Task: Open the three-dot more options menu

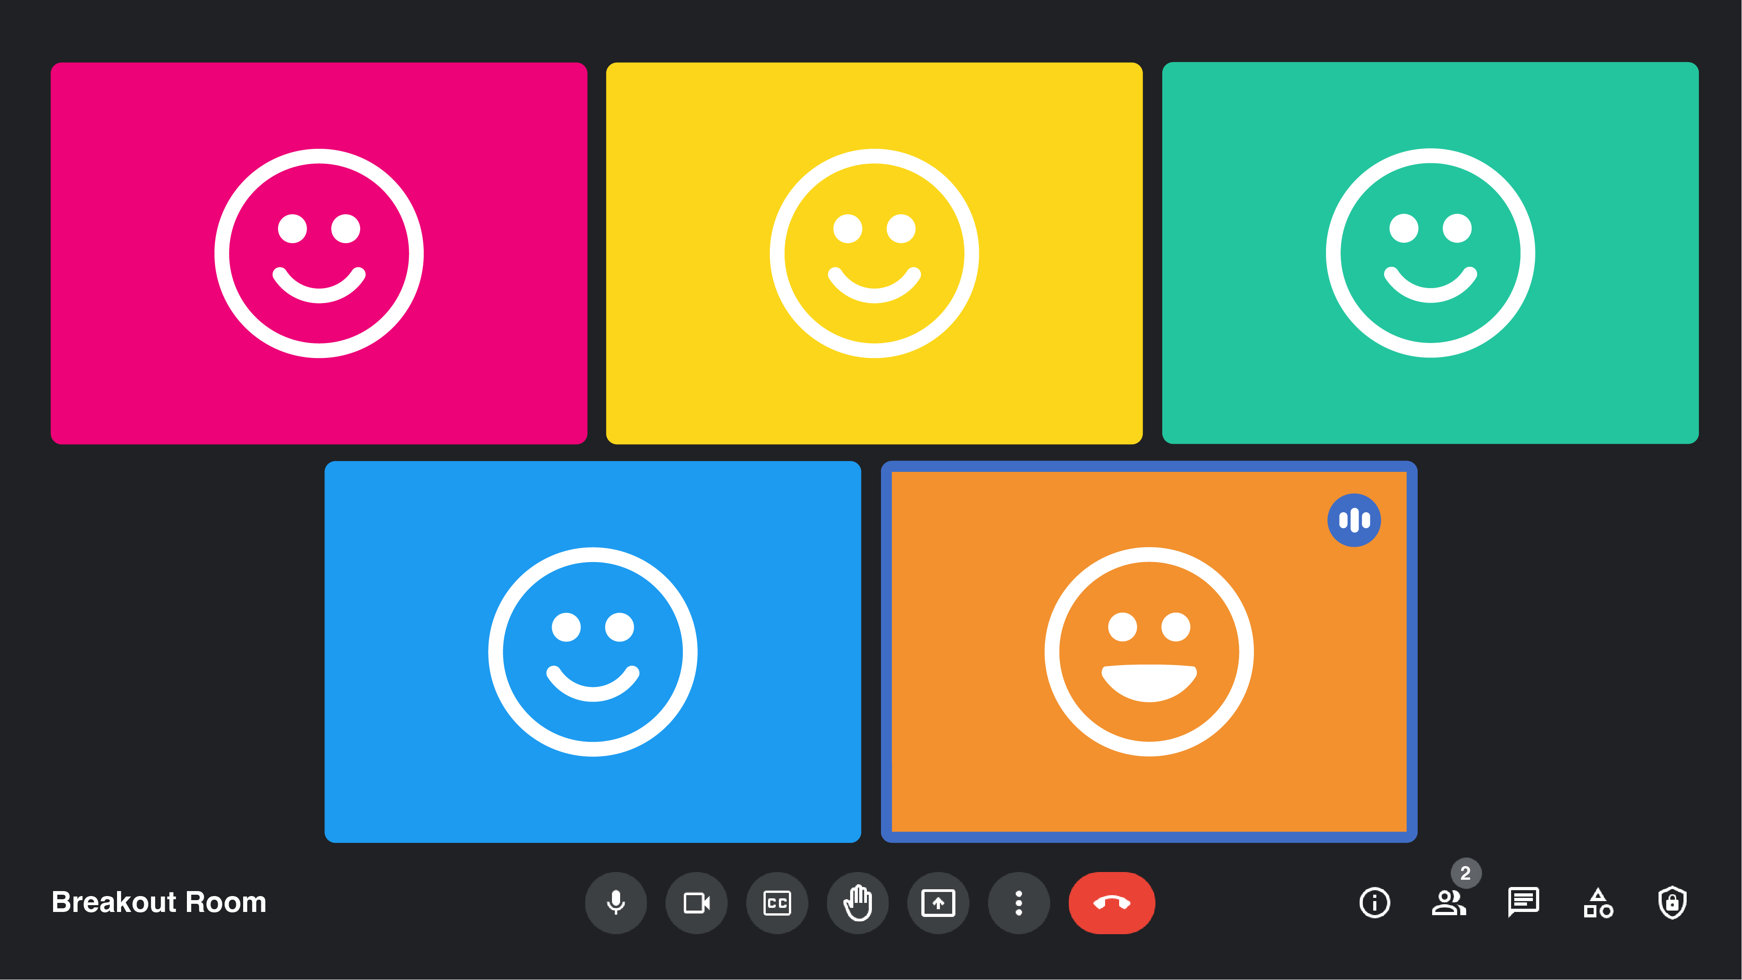Action: coord(1018,903)
